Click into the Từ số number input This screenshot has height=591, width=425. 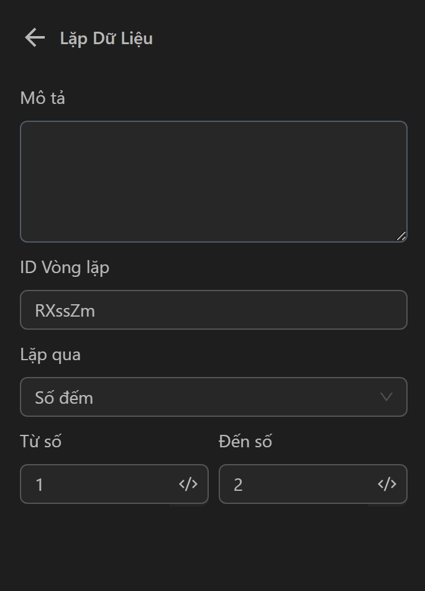pyautogui.click(x=99, y=484)
